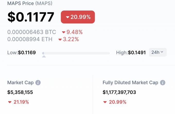Click the Low/High price range slider bar

(x=76, y=53)
